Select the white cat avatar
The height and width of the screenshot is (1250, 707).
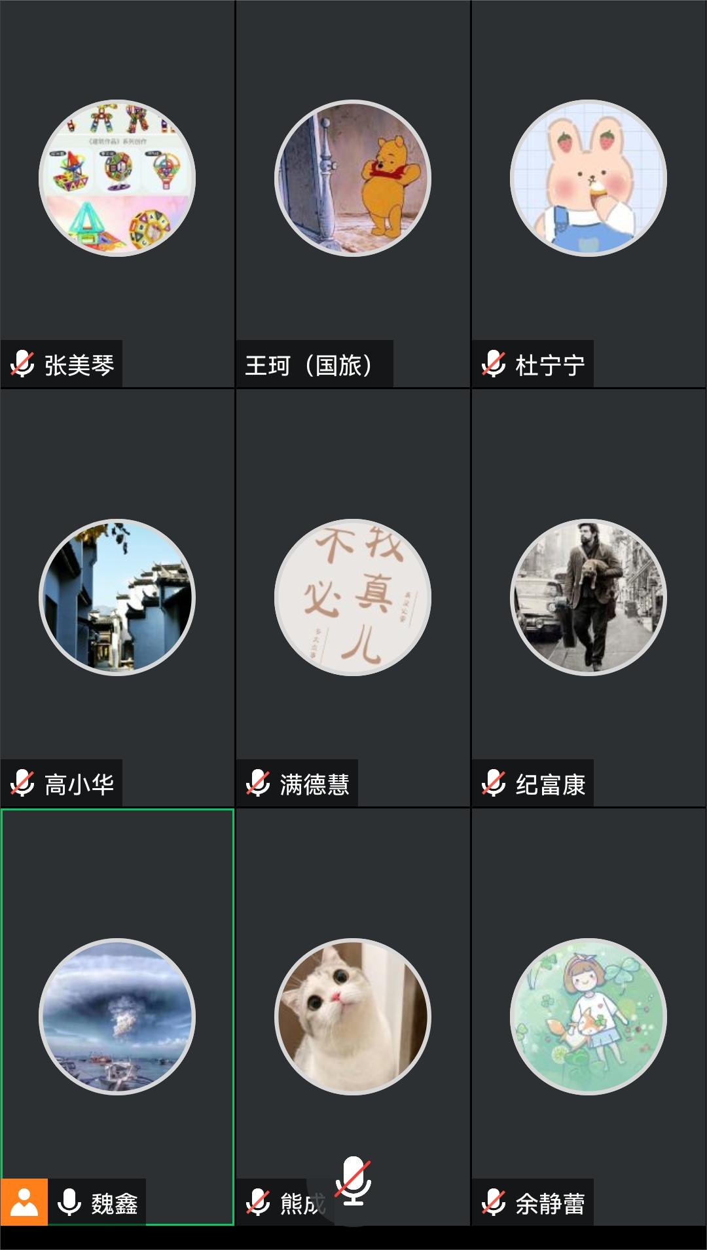(353, 1017)
